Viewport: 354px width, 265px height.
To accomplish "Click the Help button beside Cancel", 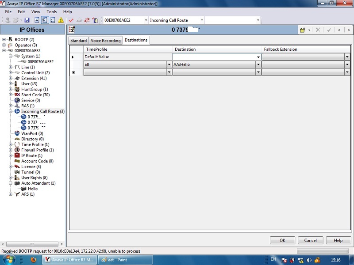I will 338,240.
